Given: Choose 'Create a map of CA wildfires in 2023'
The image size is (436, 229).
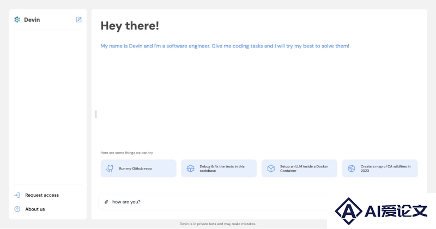Looking at the screenshot, I should point(380,168).
